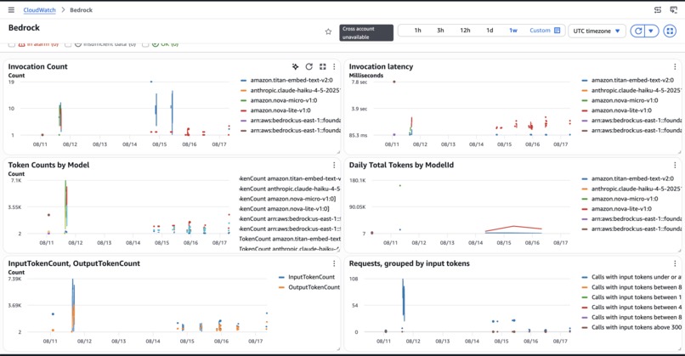Select the 3h time range
Viewport: 685px width, 356px height.
[x=440, y=30]
